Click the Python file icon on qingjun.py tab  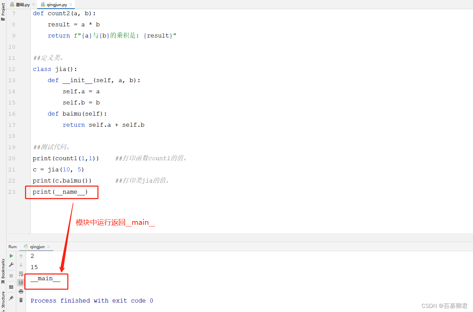click(x=43, y=4)
